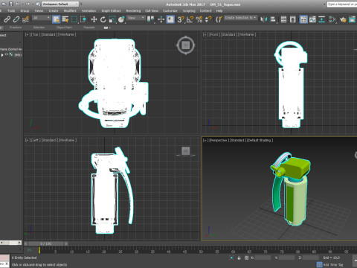
Task: Open the Help menu
Action: point(219,11)
